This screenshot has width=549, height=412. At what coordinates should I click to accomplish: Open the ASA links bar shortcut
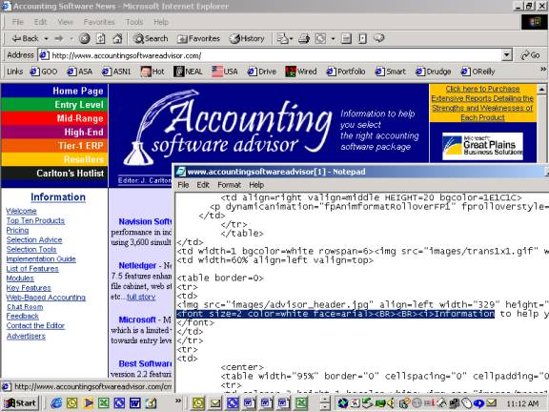(80, 72)
